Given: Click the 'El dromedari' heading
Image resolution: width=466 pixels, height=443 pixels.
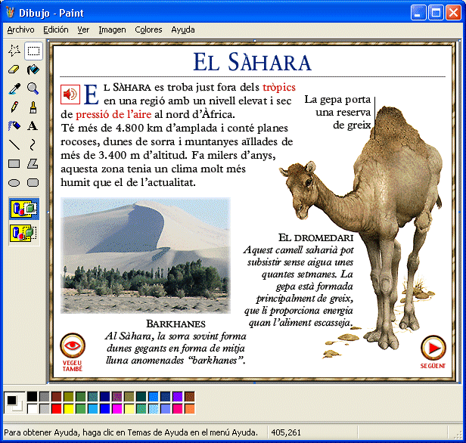Looking at the screenshot, I should click(316, 238).
